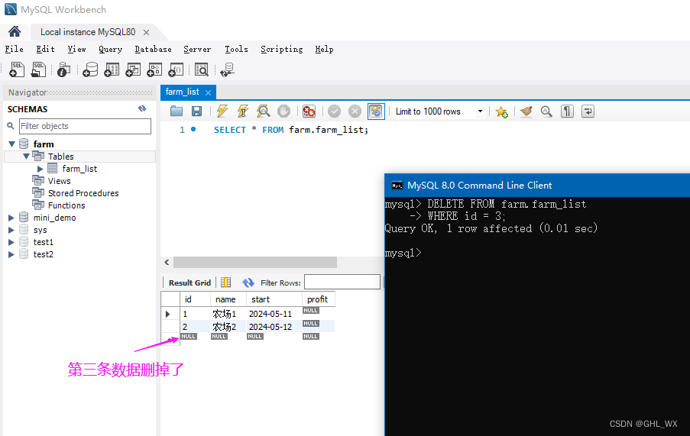
Task: Create new table icon
Action: click(x=112, y=69)
